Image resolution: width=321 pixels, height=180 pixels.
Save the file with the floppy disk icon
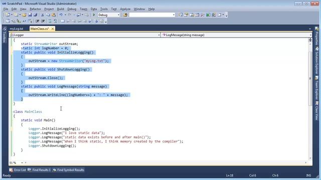(x=30, y=15)
